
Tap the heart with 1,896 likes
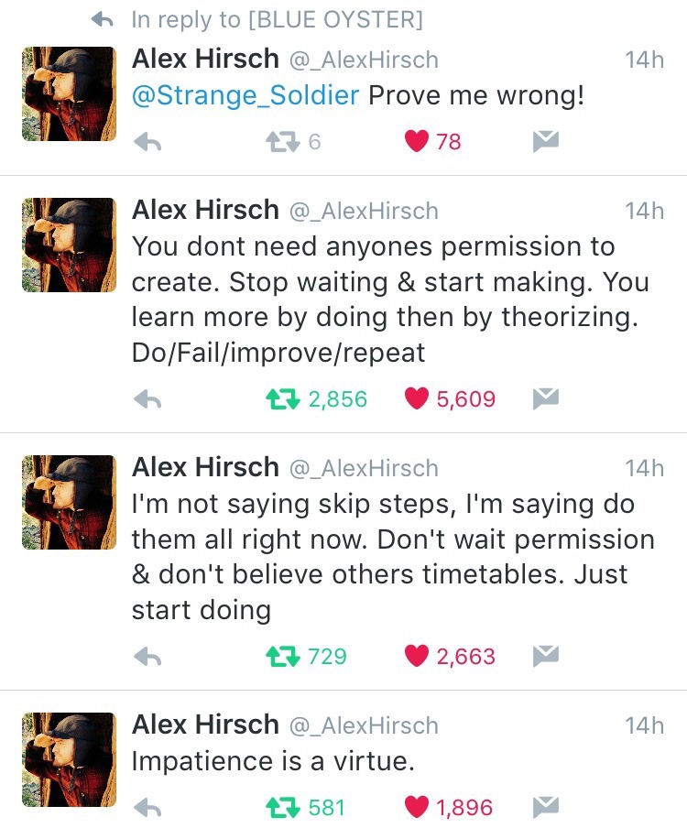pos(417,808)
